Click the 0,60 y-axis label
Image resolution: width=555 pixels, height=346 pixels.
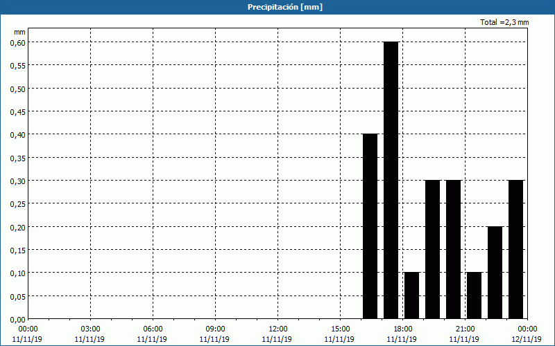pos(18,42)
